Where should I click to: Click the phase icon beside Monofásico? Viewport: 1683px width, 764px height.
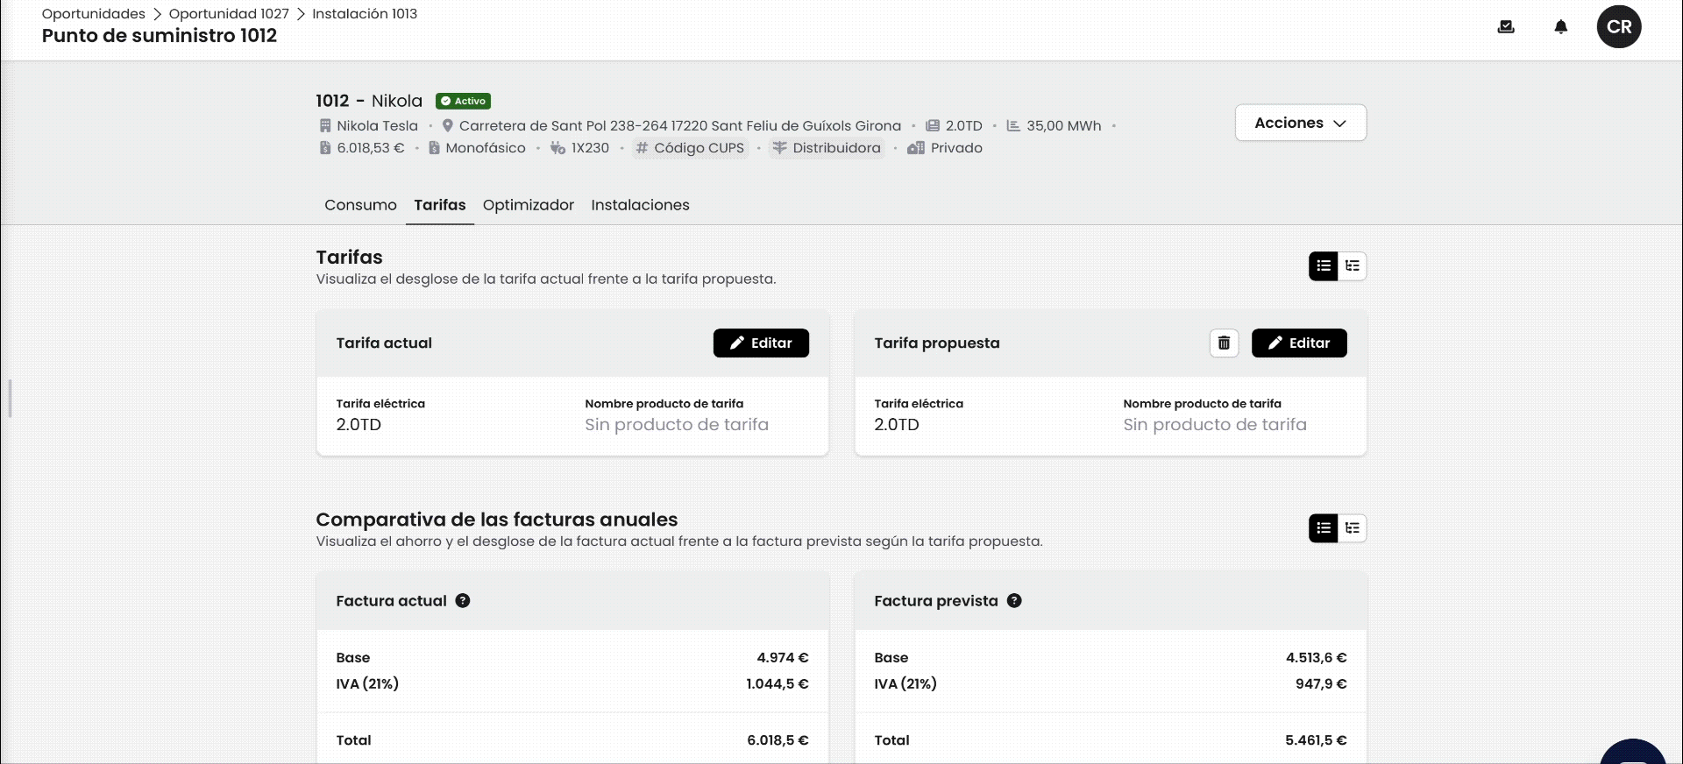tap(434, 148)
